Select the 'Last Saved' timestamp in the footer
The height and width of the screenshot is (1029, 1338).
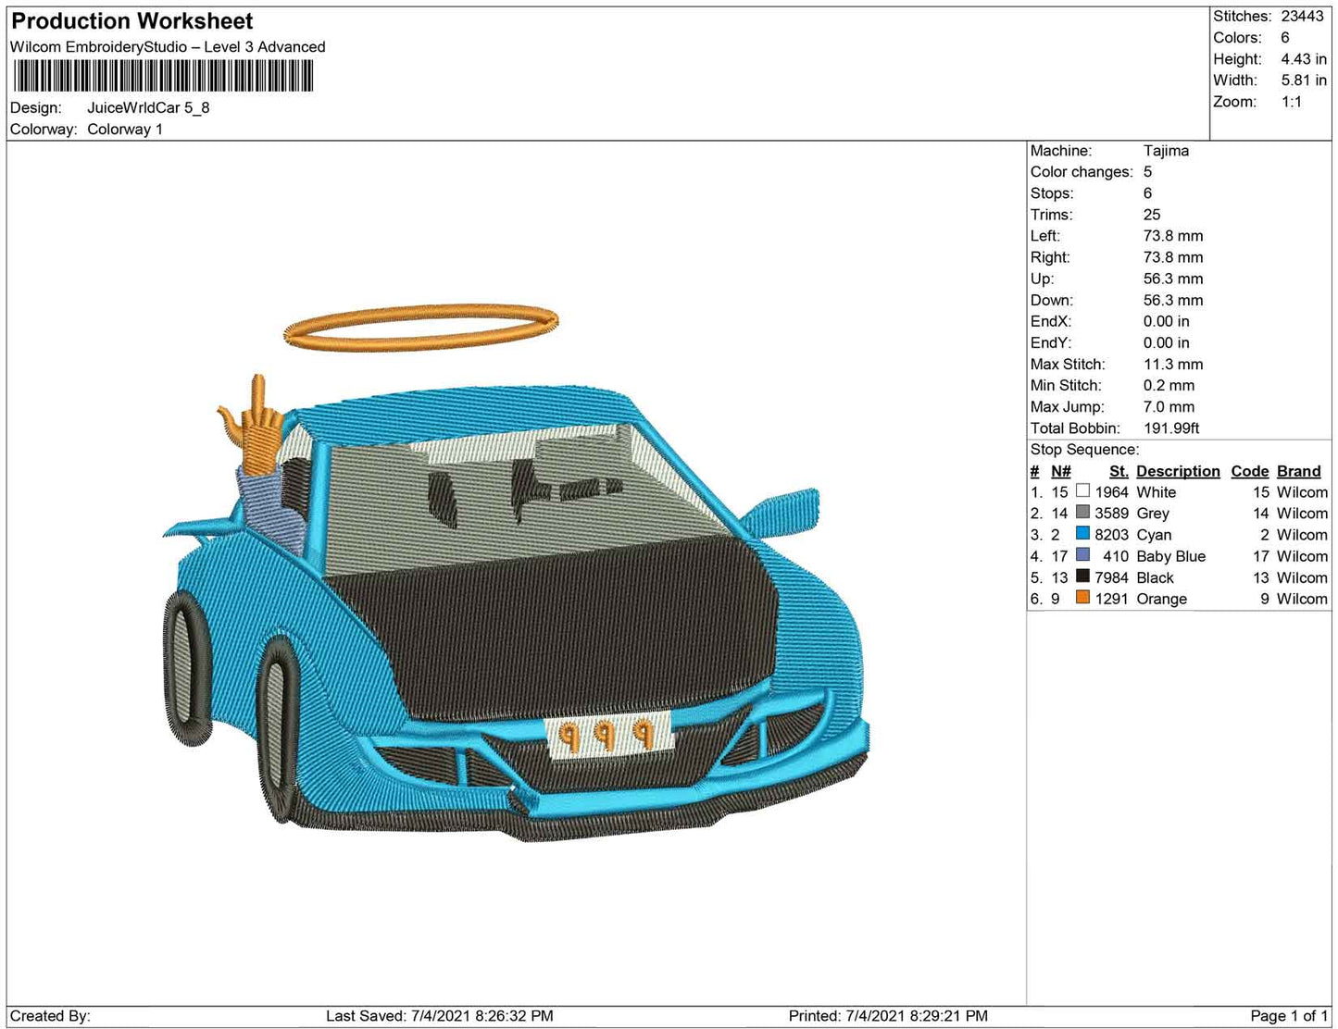(x=440, y=1016)
